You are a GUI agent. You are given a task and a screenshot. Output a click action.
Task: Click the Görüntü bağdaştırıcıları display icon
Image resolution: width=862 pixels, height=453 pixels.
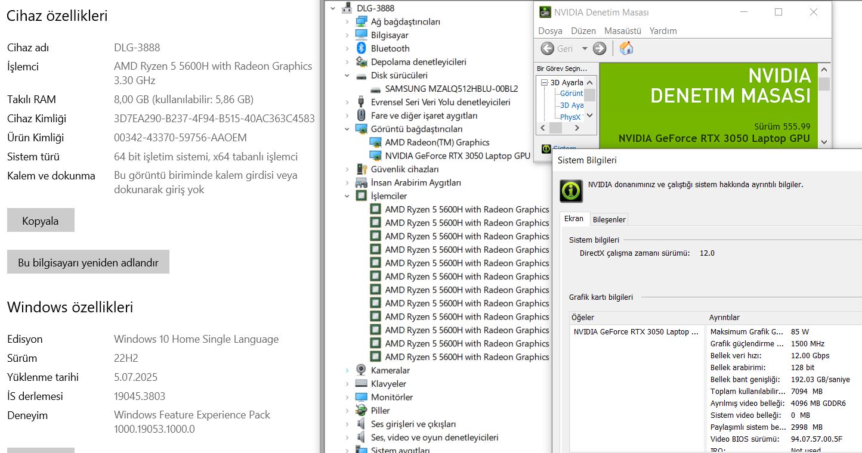pos(361,129)
